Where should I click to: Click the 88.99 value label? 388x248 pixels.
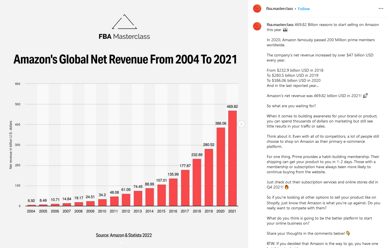[149, 184]
